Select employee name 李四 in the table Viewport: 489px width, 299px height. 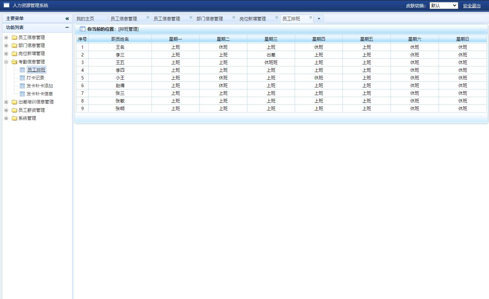[120, 70]
